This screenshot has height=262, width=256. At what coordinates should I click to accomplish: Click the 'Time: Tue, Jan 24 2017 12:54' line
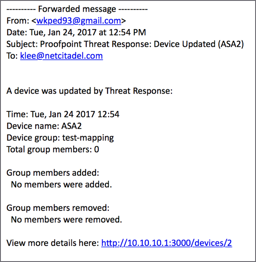pyautogui.click(x=63, y=115)
